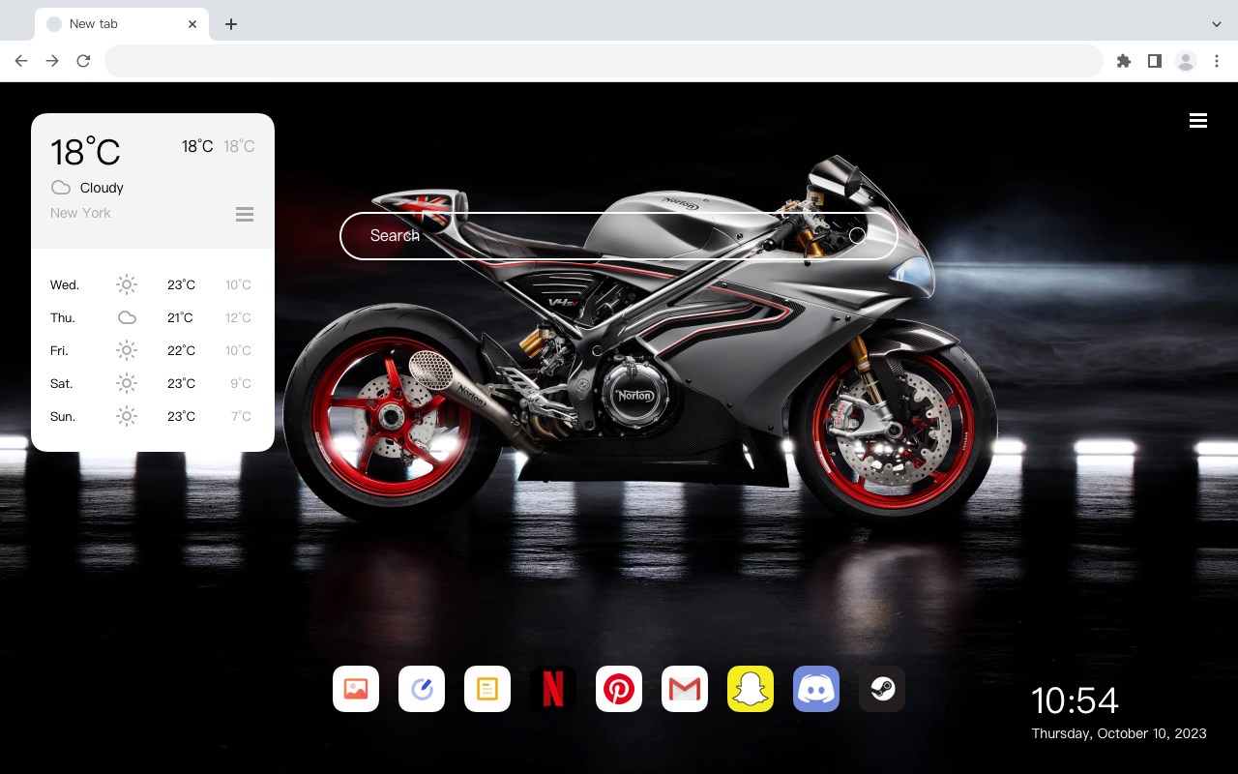The height and width of the screenshot is (774, 1238).
Task: Close the New tab tab
Action: (x=192, y=24)
